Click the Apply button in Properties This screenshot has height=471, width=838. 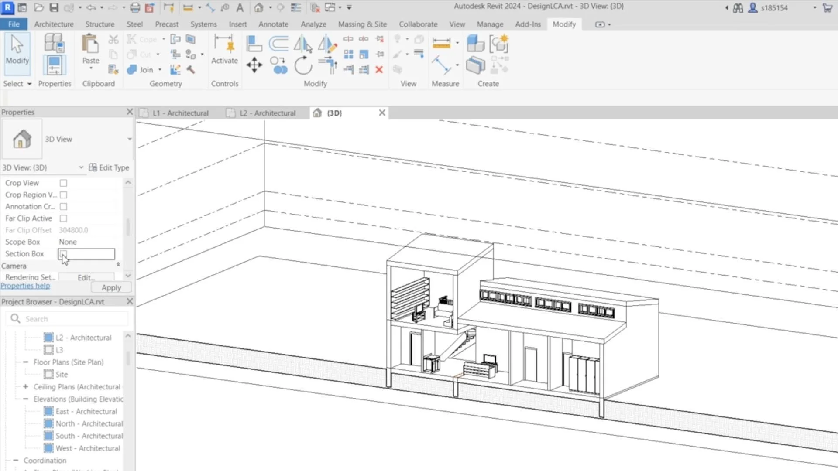111,288
